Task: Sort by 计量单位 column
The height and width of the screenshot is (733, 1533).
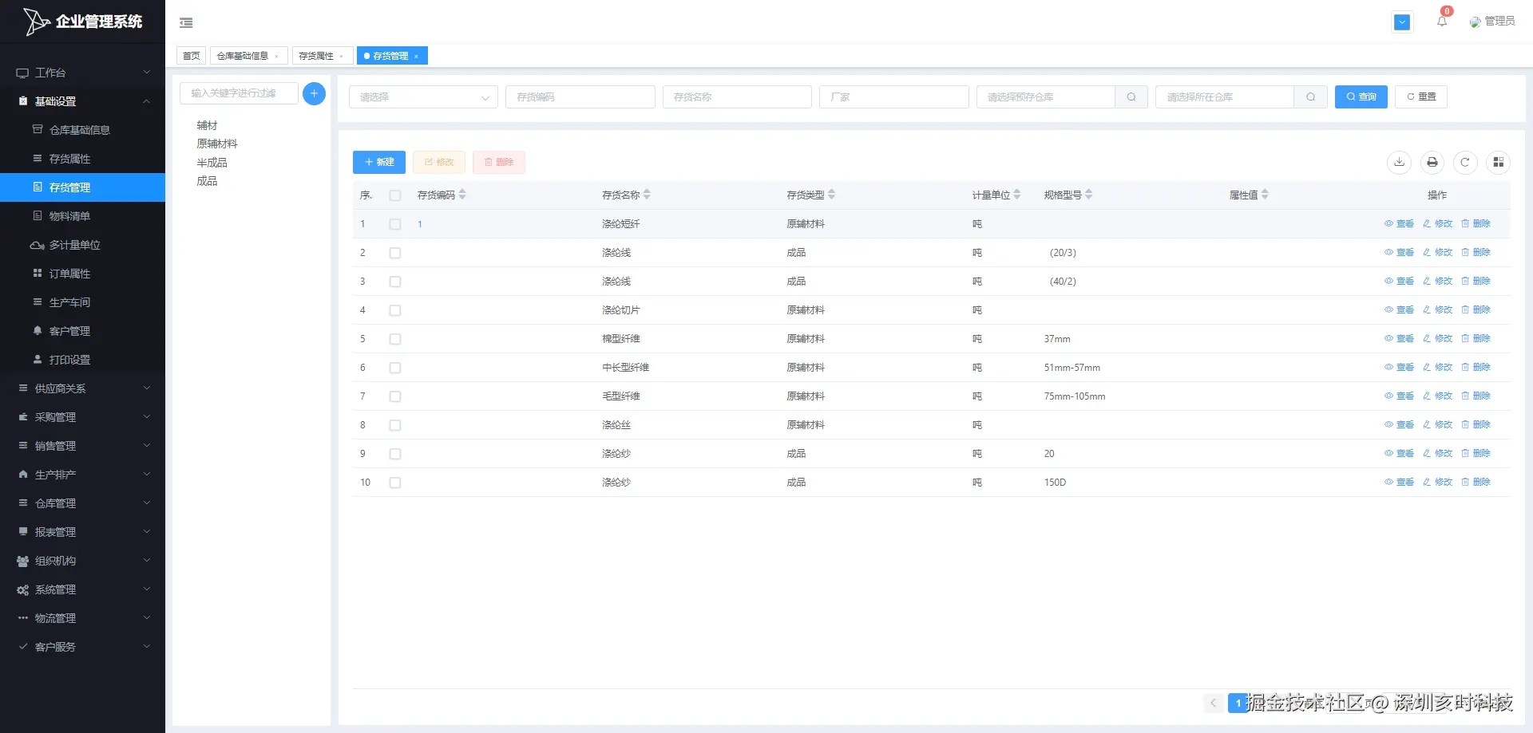Action: [1016, 195]
